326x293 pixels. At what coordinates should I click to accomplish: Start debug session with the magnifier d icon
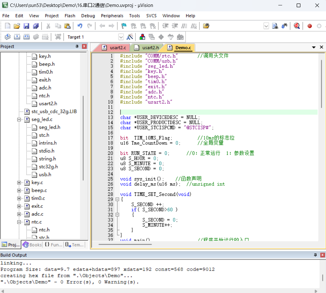297,26
